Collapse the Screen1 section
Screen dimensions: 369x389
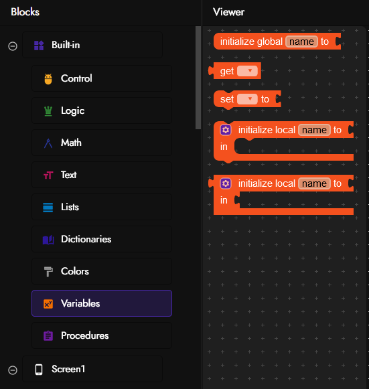tap(13, 370)
